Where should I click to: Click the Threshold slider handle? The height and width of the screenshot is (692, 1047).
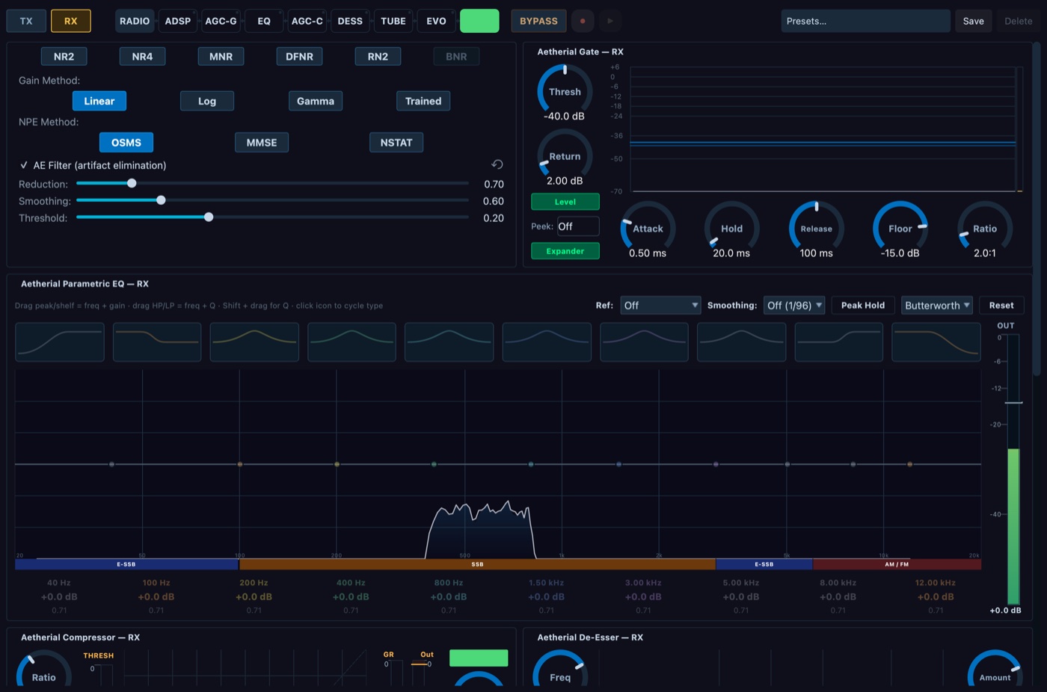[209, 217]
